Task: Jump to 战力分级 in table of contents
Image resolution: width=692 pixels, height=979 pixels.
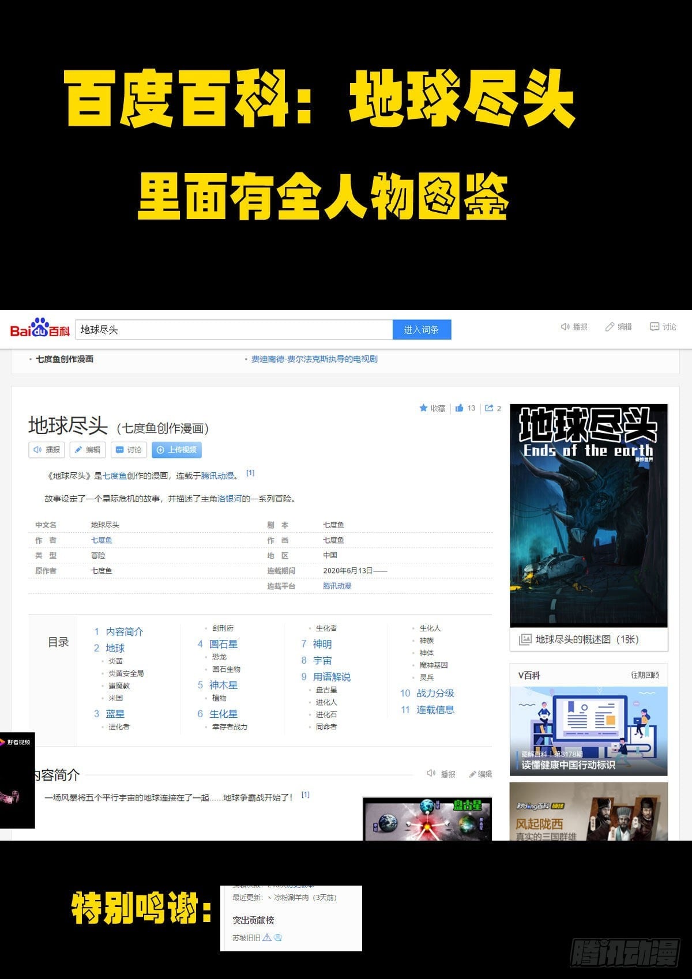Action: [x=435, y=693]
